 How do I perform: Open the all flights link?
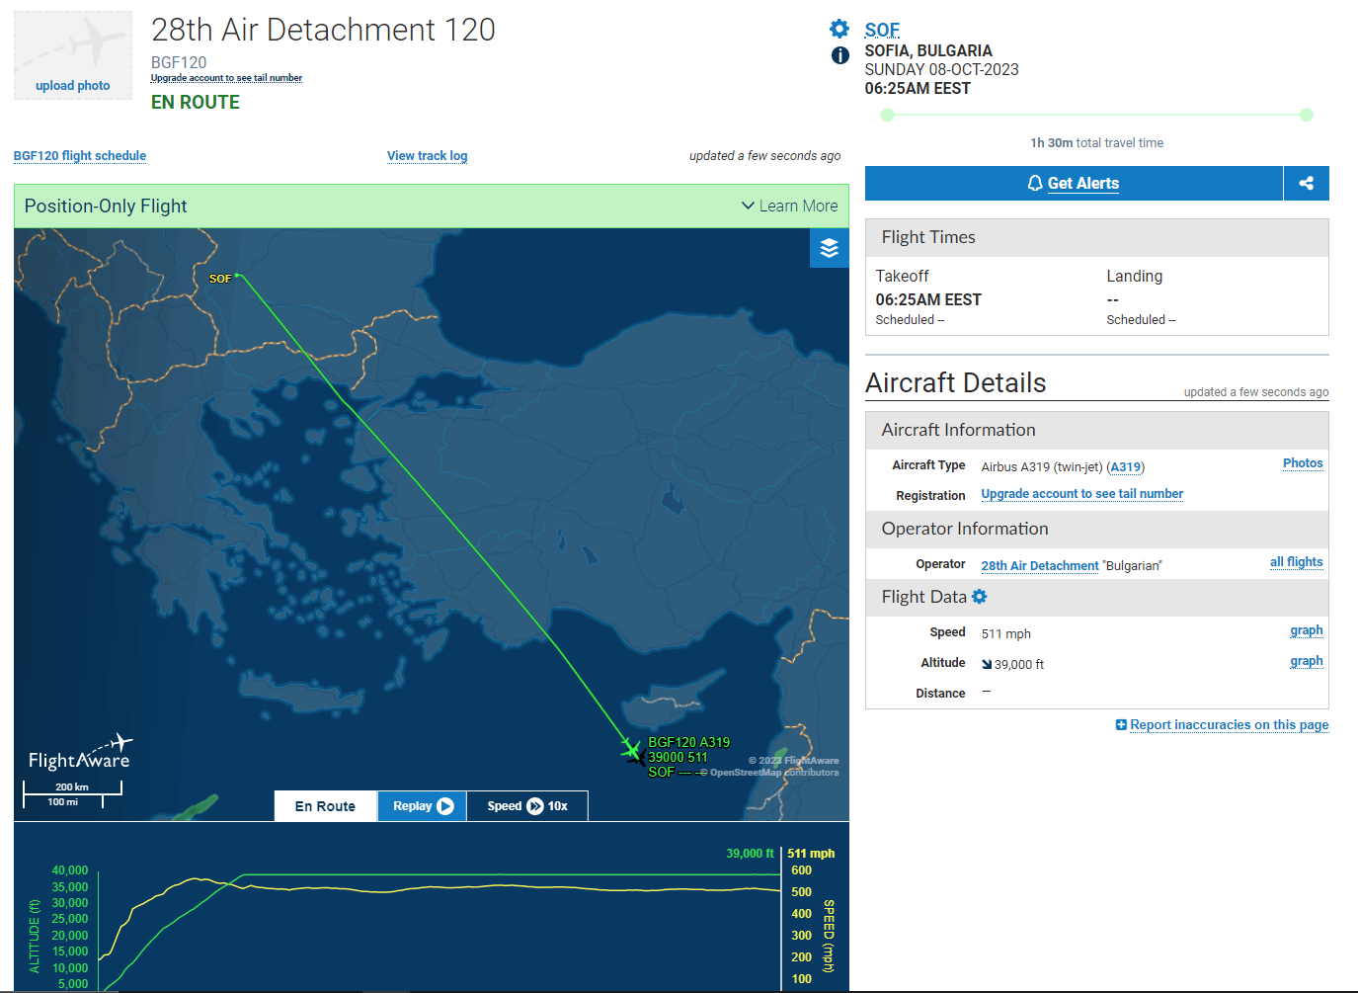tap(1296, 562)
